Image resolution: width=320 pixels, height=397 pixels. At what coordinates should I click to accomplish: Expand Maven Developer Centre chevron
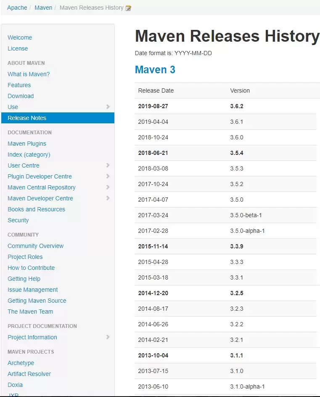[x=108, y=198]
